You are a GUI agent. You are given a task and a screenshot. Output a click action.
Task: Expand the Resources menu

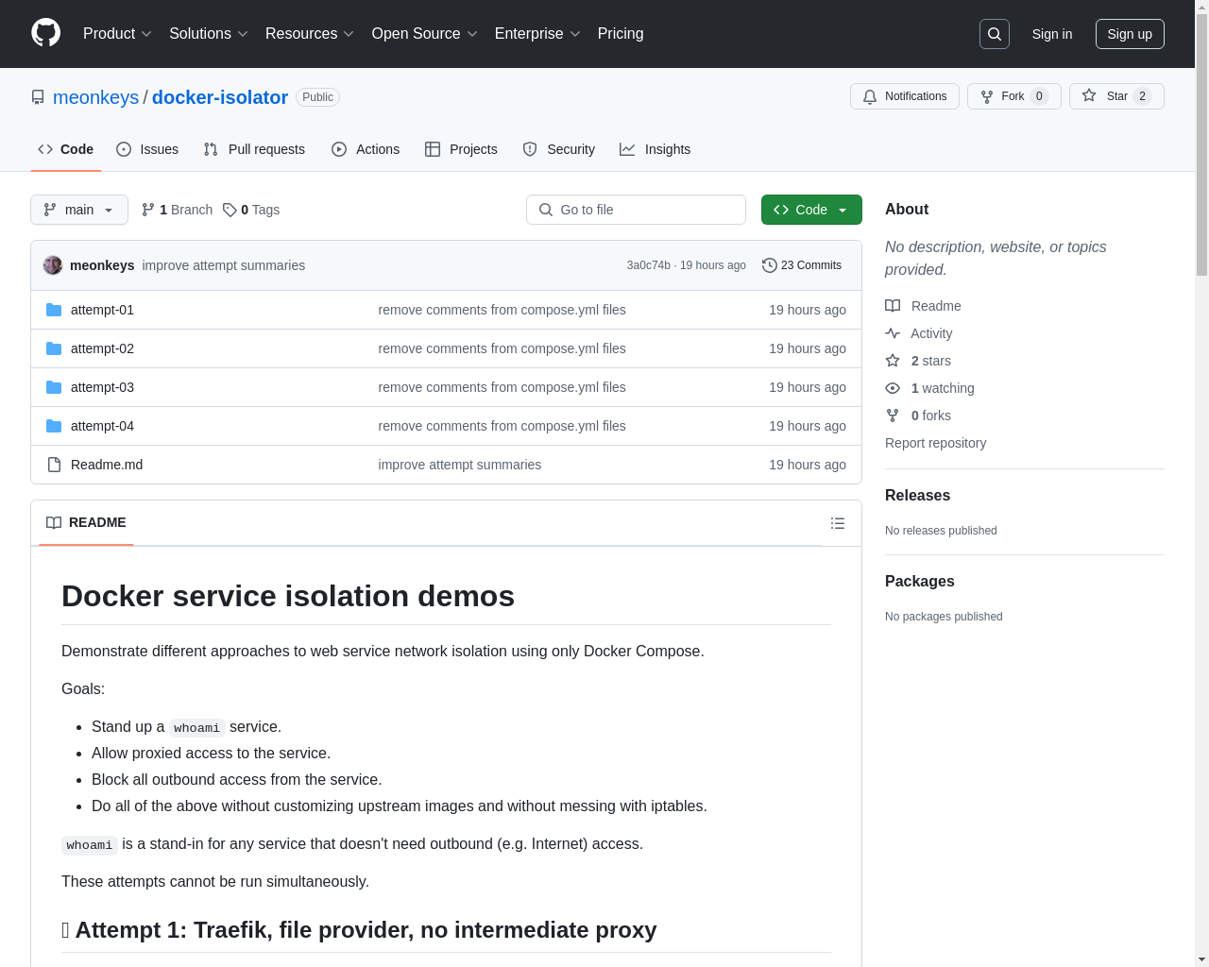click(x=310, y=33)
